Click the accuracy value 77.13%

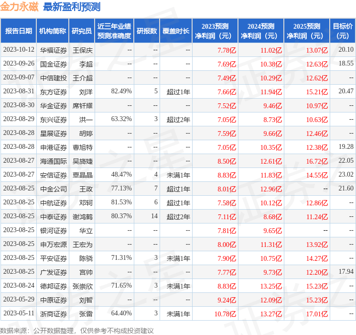(121, 188)
